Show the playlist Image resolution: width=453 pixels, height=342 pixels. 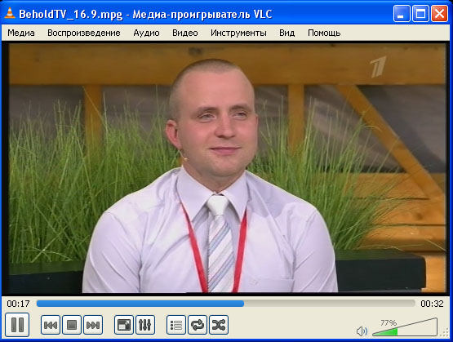pyautogui.click(x=176, y=325)
